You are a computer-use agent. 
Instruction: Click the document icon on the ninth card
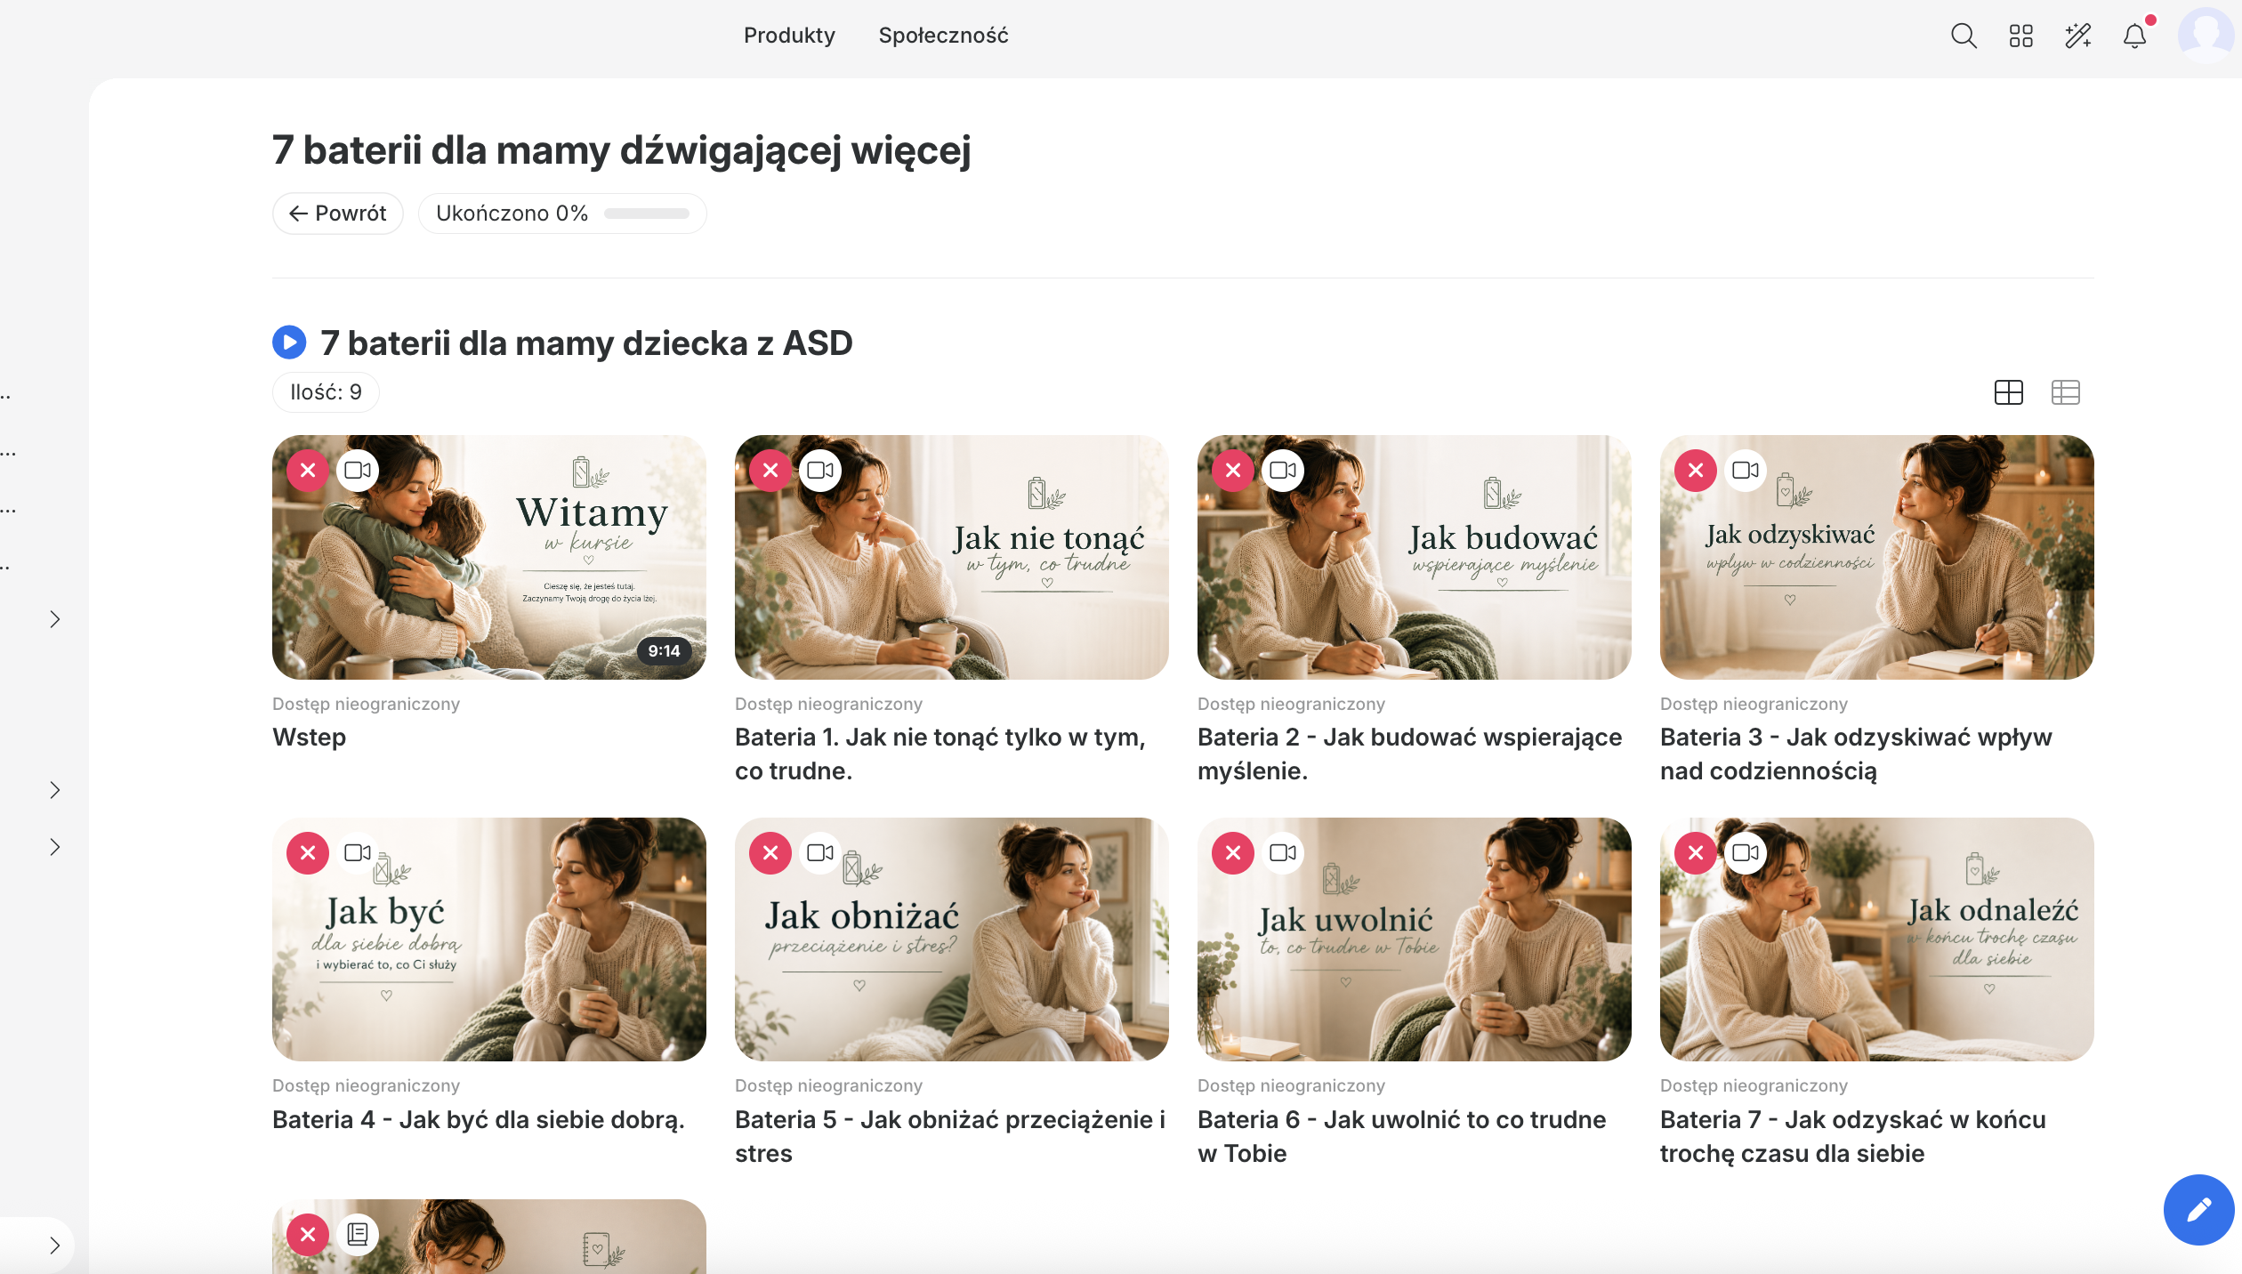click(358, 1234)
